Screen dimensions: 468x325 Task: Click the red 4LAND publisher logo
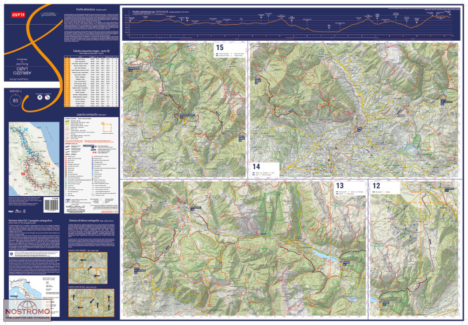pos(19,14)
